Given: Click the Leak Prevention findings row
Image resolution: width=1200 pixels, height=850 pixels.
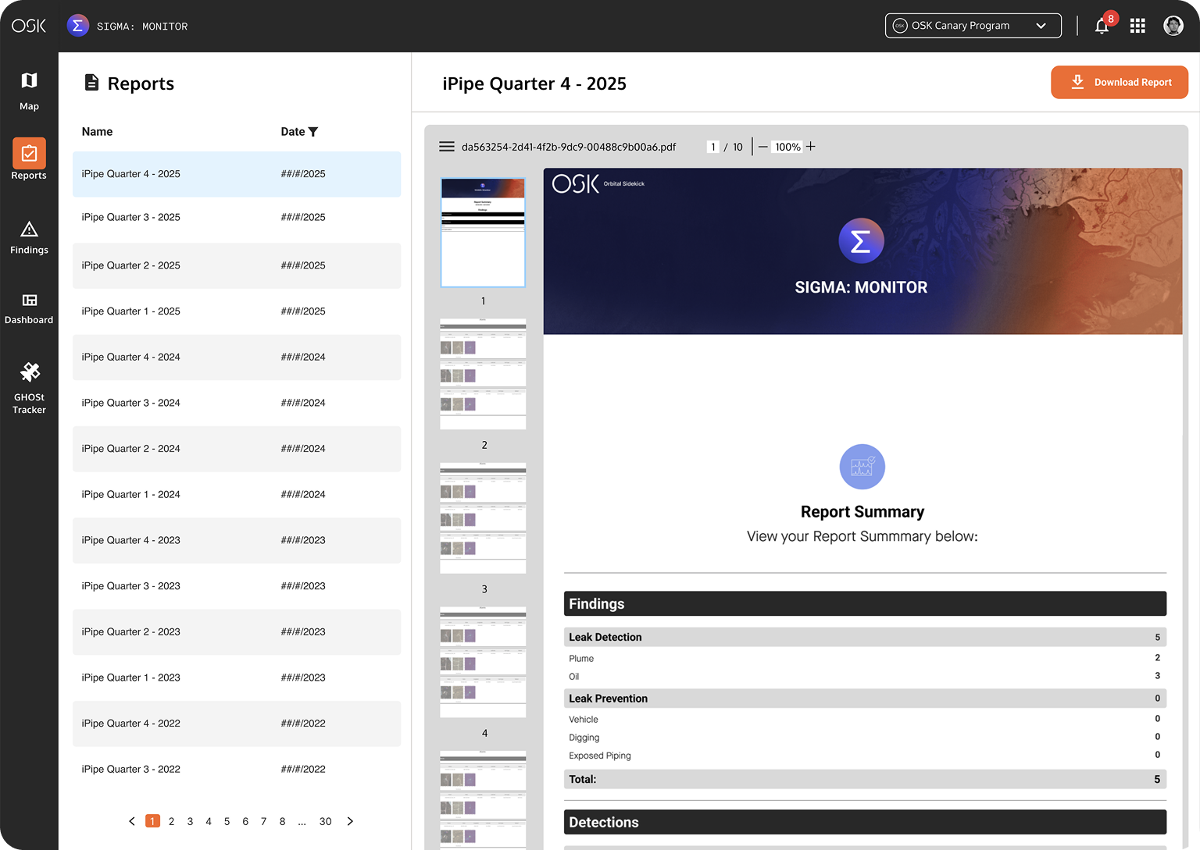Looking at the screenshot, I should pos(865,698).
